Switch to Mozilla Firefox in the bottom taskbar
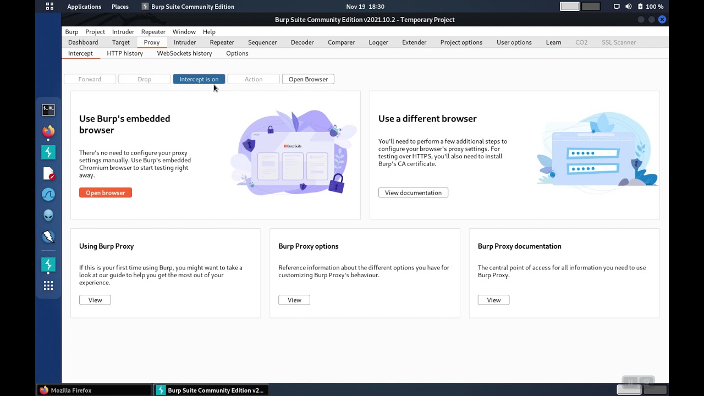The width and height of the screenshot is (704, 396). pos(94,390)
